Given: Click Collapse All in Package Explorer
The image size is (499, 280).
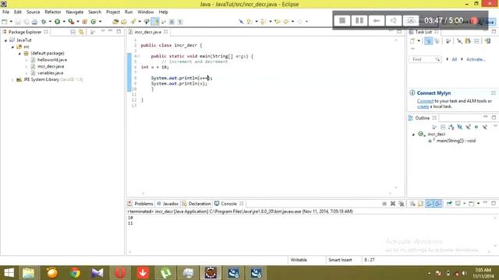Looking at the screenshot, I should point(73,32).
